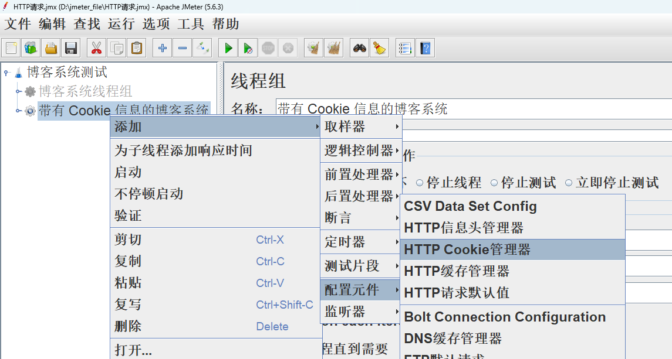The width and height of the screenshot is (672, 359).
Task: Click the 名称 input field
Action: 474,109
